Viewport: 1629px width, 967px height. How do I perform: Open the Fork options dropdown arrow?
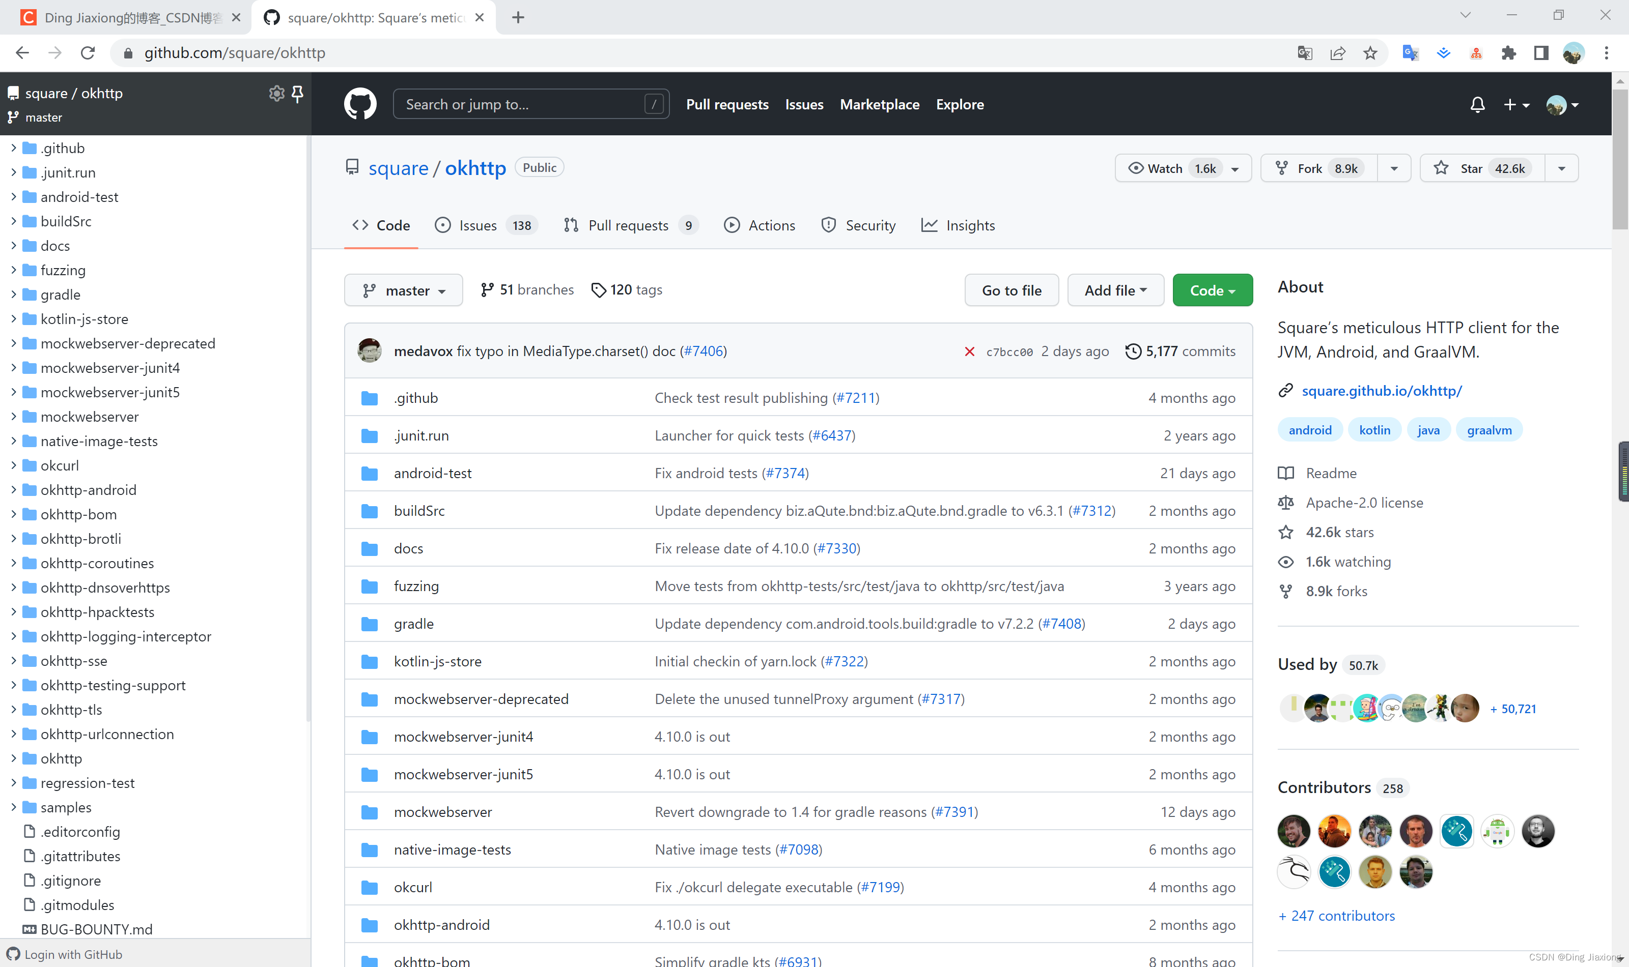[1394, 169]
